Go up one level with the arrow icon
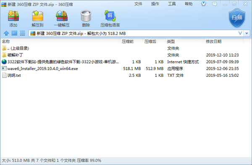The width and height of the screenshot is (252, 165). 6,33
